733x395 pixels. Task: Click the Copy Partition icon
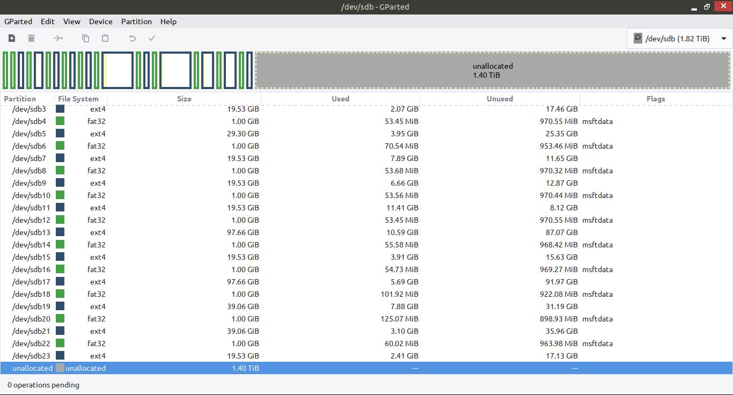coord(85,38)
